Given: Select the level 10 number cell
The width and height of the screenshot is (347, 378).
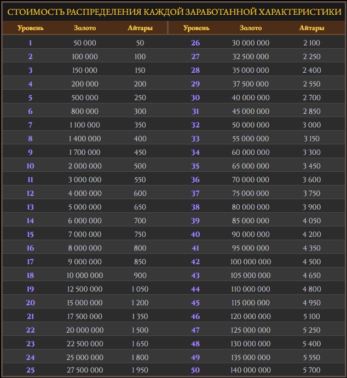Looking at the screenshot, I should 30,166.
